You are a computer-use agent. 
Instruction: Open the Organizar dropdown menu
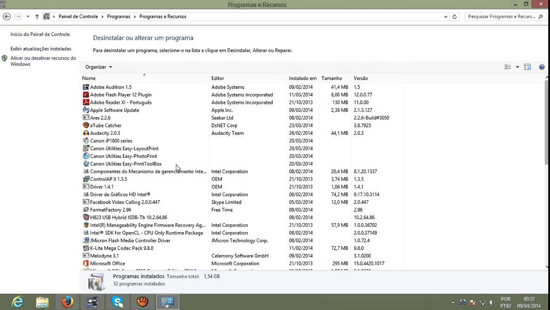[99, 67]
